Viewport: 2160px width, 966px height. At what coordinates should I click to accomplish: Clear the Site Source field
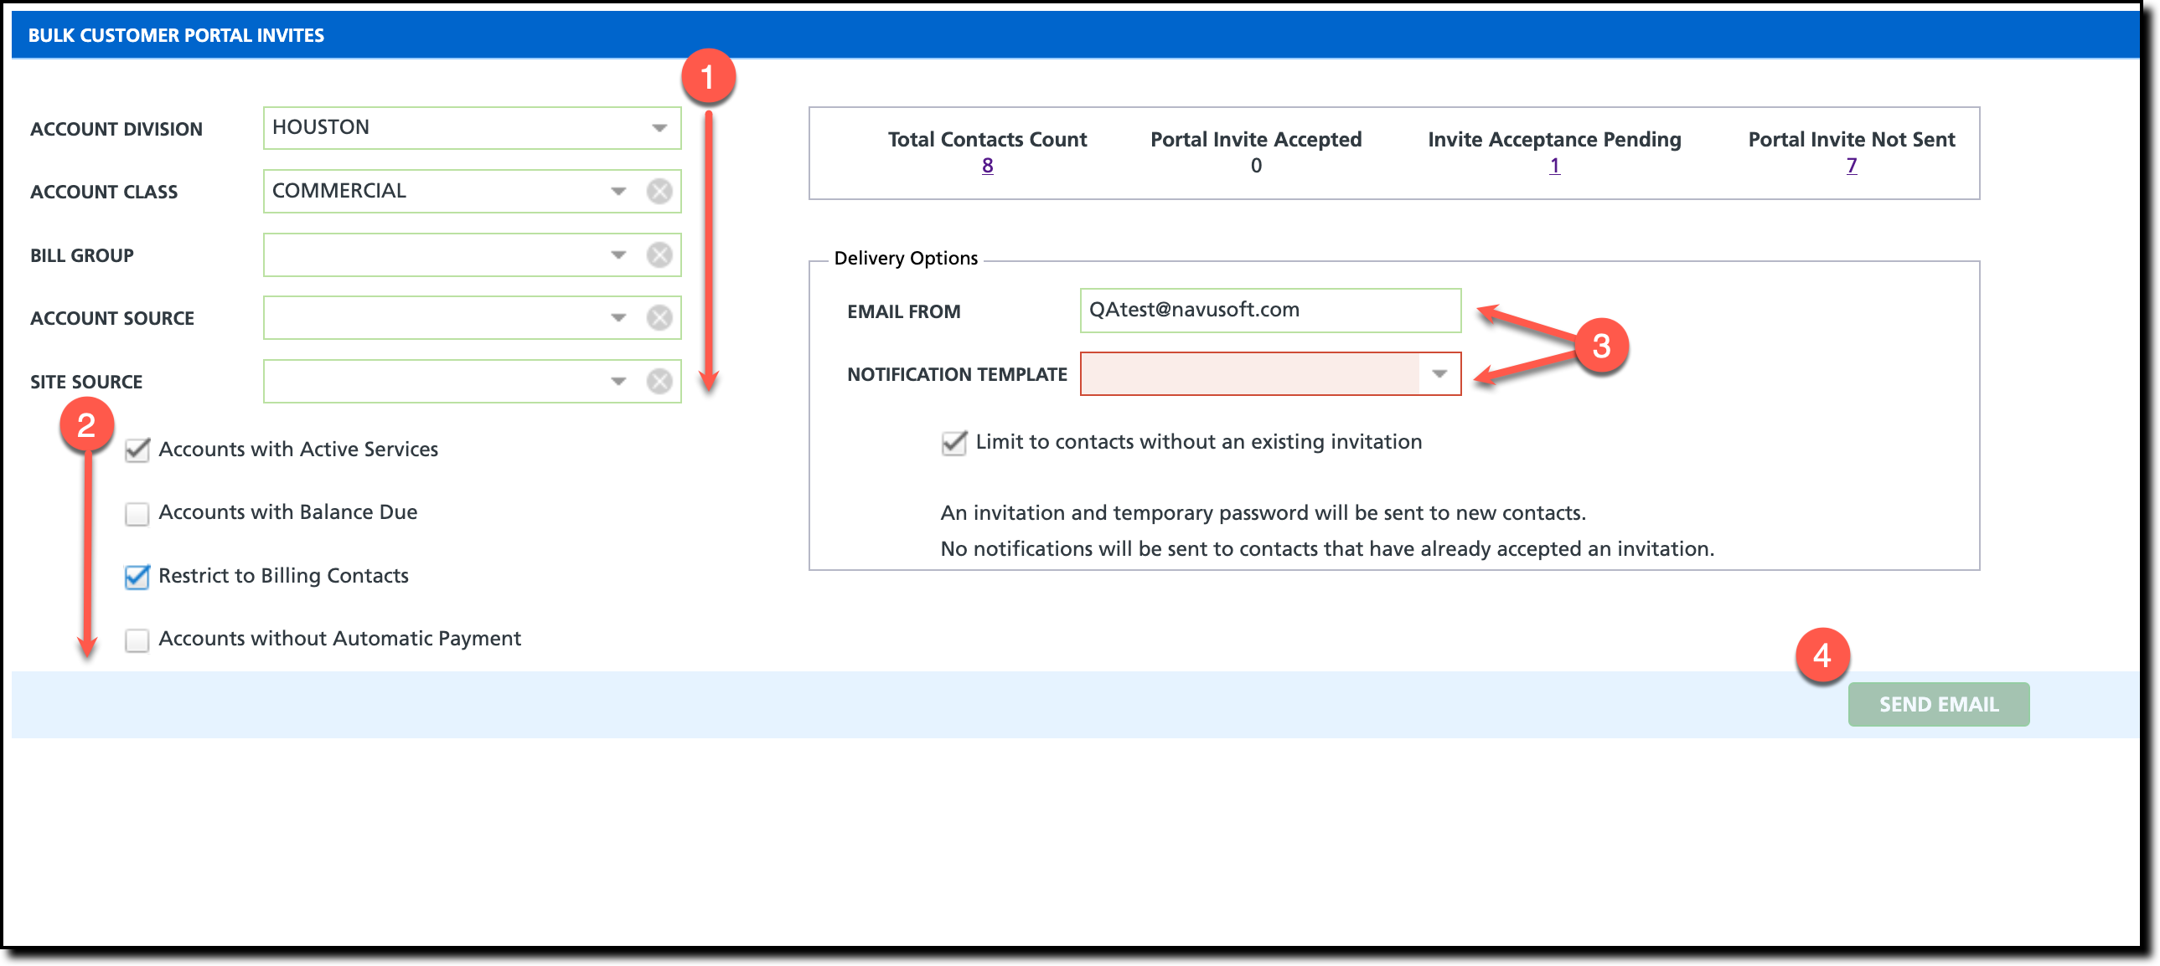click(659, 381)
